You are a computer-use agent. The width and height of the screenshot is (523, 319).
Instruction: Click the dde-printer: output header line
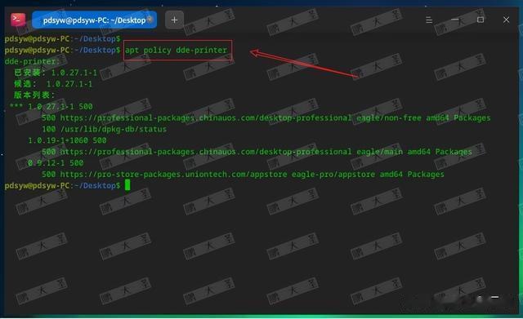tap(32, 62)
